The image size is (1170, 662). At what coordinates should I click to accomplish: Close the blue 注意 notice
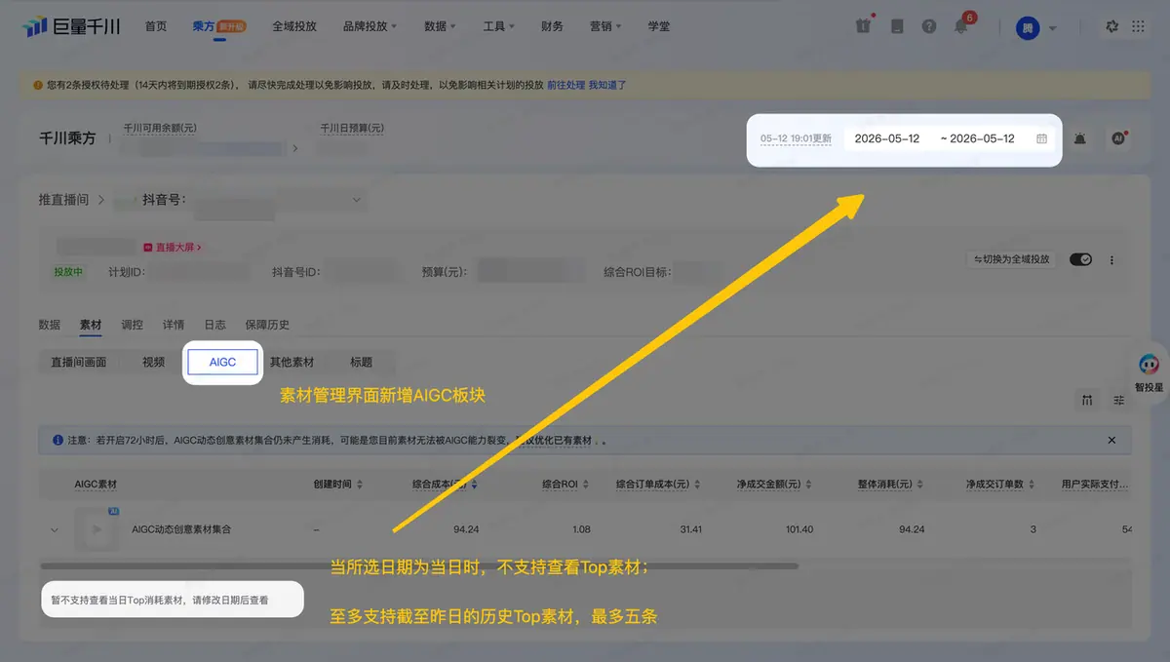(1111, 440)
